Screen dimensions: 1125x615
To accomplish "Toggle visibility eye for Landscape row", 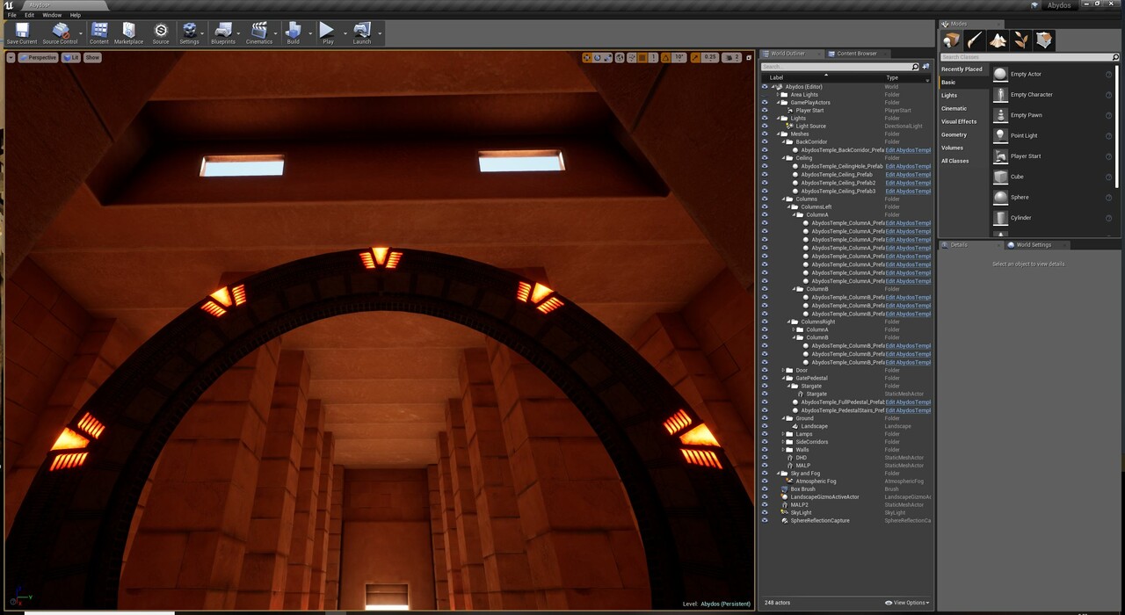I will coord(765,427).
